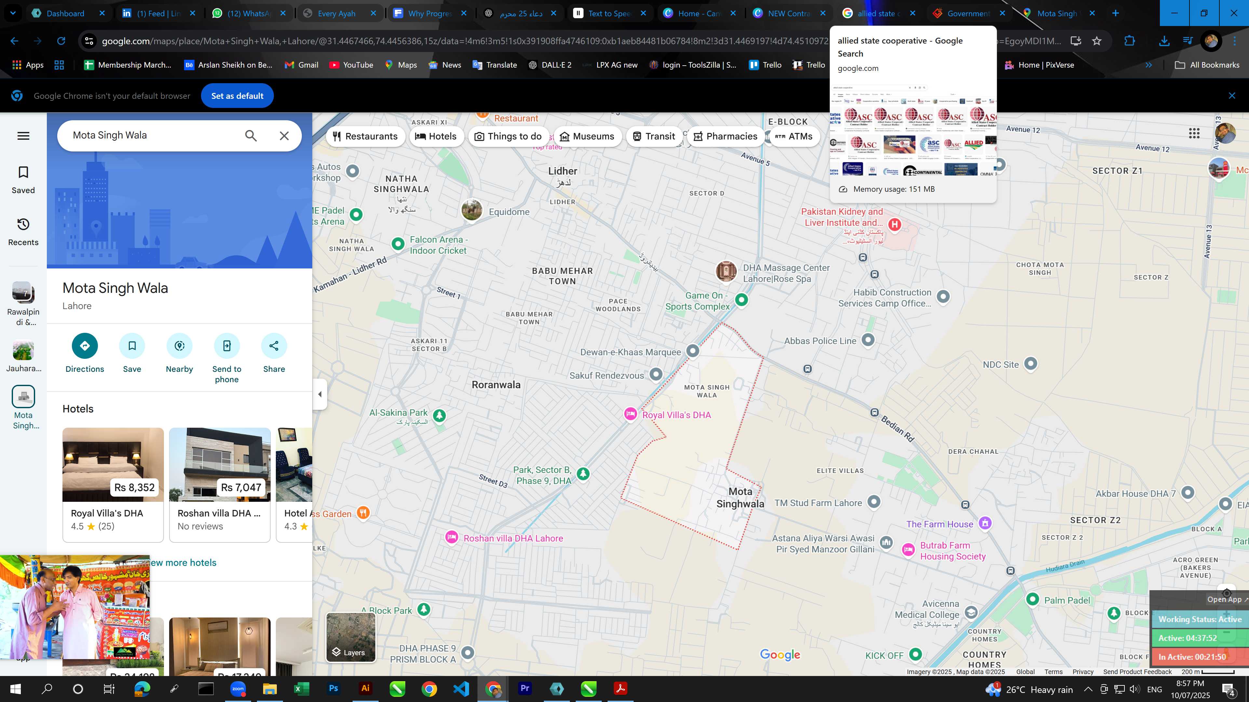Viewport: 1249px width, 702px height.
Task: Get Directions to Mota Singh Wala
Action: pos(85,353)
